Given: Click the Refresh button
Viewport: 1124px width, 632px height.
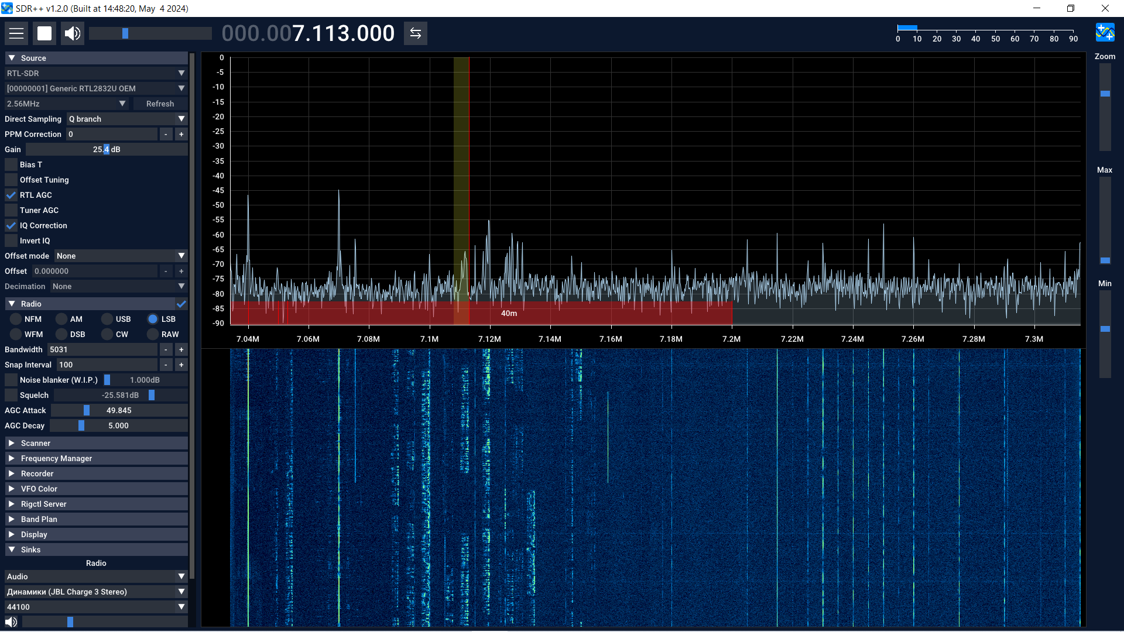Looking at the screenshot, I should click(x=160, y=104).
